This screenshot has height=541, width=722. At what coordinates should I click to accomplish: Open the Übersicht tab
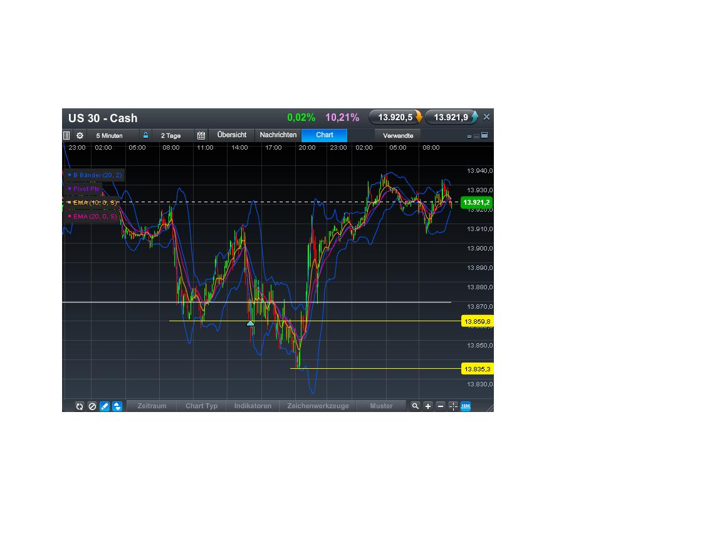(x=231, y=135)
